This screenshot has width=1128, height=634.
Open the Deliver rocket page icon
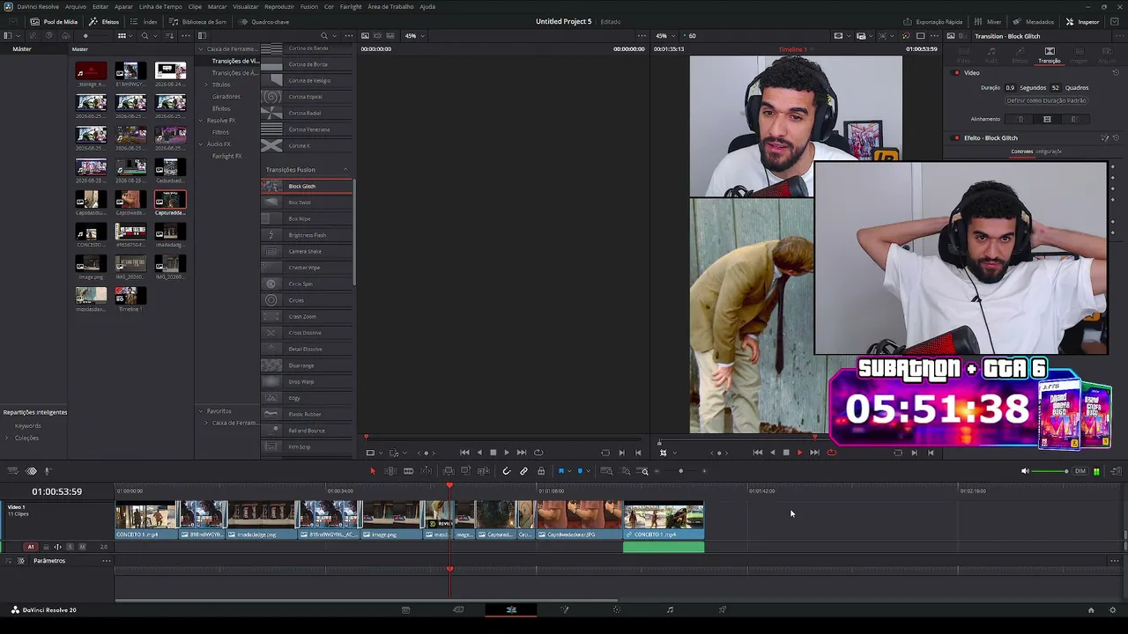tap(723, 609)
